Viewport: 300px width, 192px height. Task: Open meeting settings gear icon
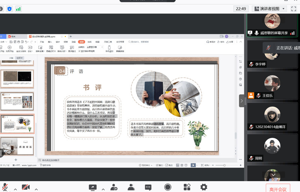204,187
